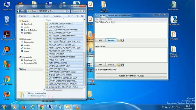The height and width of the screenshot is (110, 196).
Task: Click the Explorer refresh button beside the address bar
Action: [x=68, y=11]
